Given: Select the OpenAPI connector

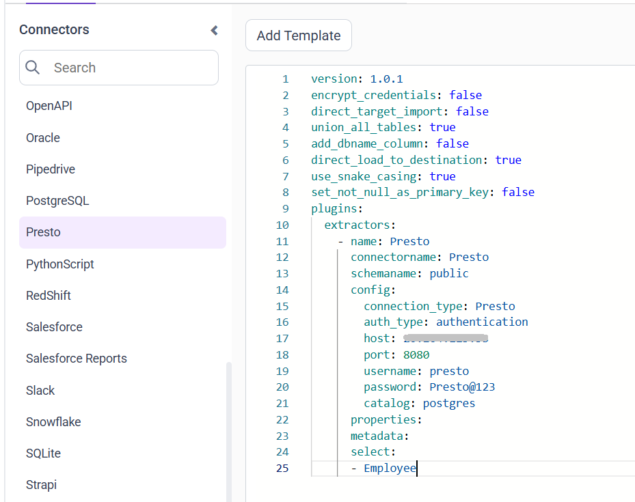Looking at the screenshot, I should (x=49, y=106).
